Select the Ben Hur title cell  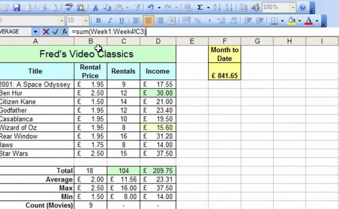37,93
